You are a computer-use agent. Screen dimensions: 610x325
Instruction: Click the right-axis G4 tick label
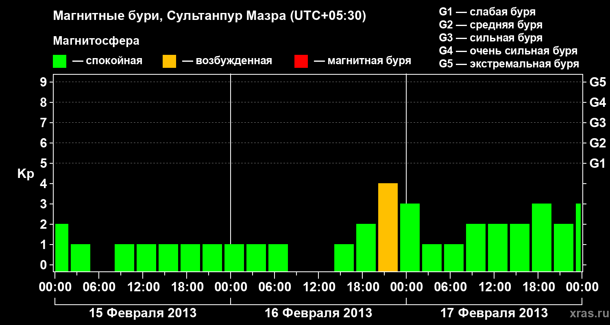point(597,102)
